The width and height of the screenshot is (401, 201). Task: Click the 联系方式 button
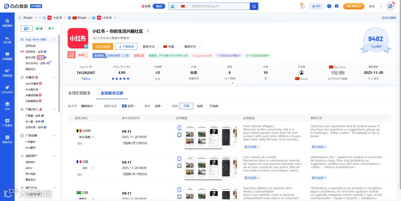pos(149,47)
